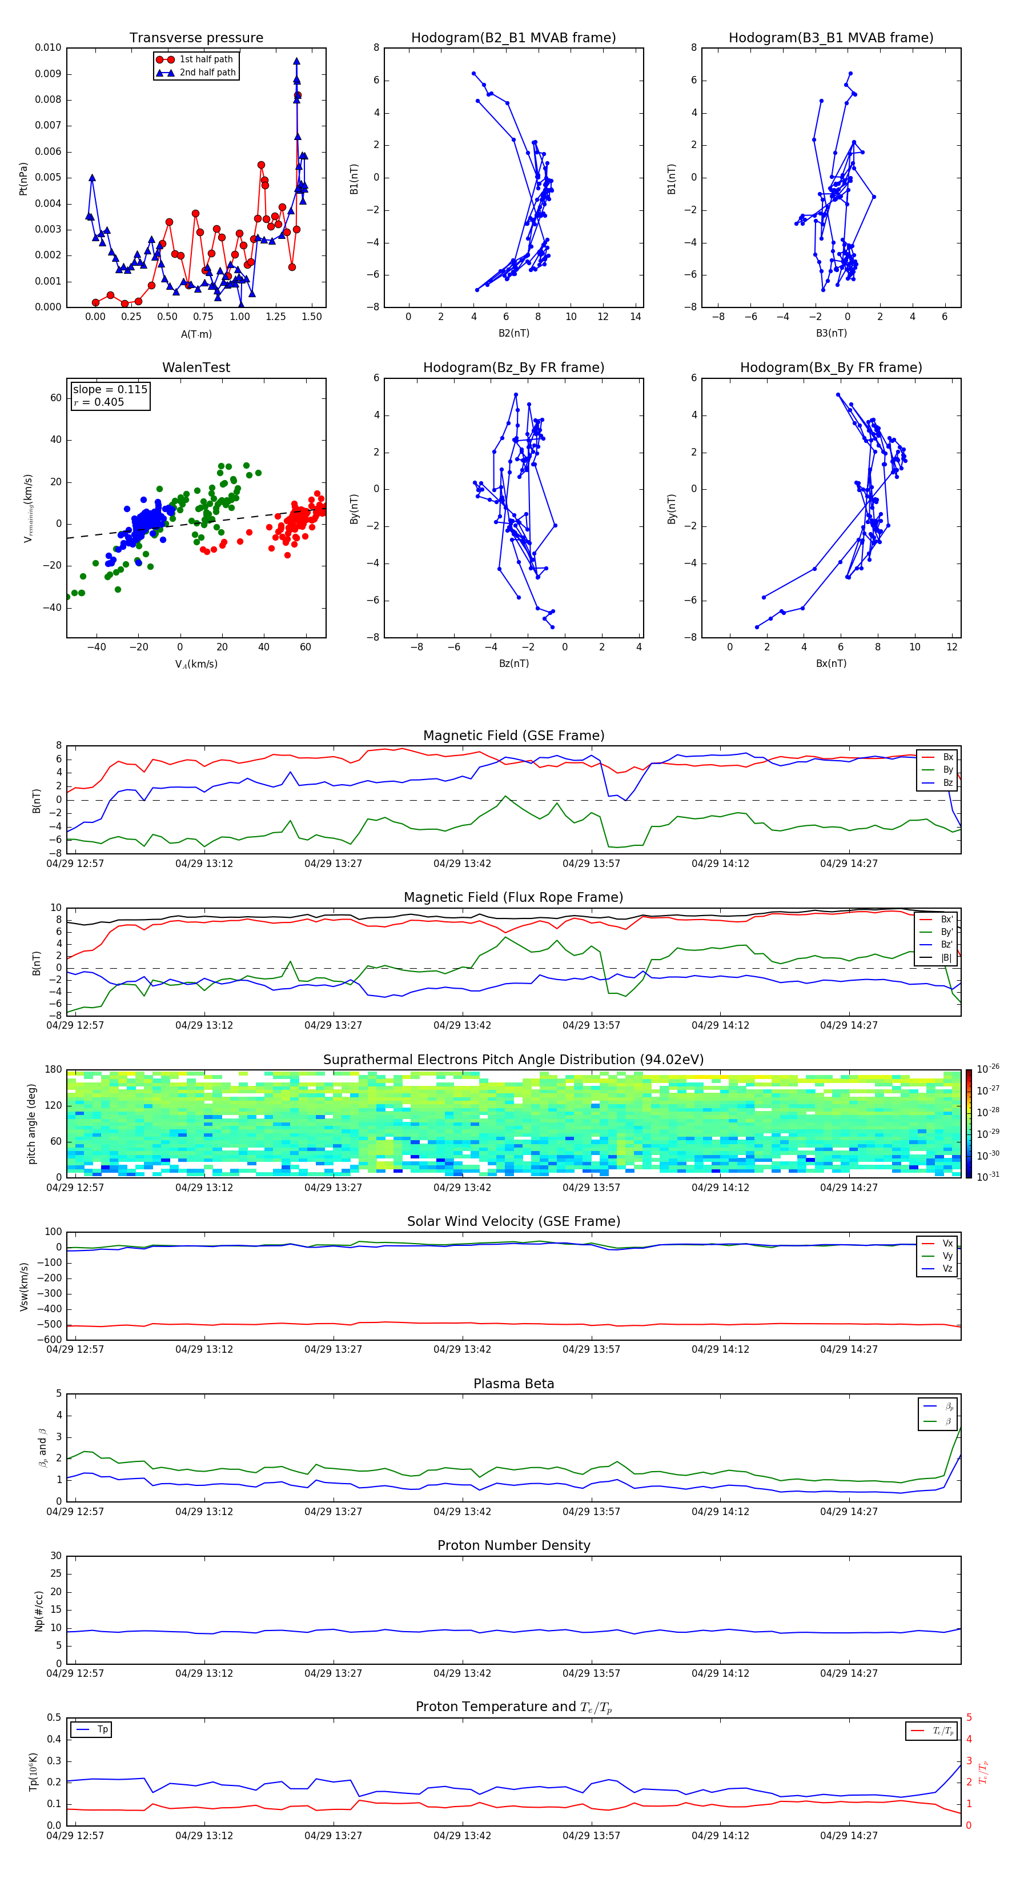
Task: Select the "r = 0.405" annotation
Action: point(99,402)
